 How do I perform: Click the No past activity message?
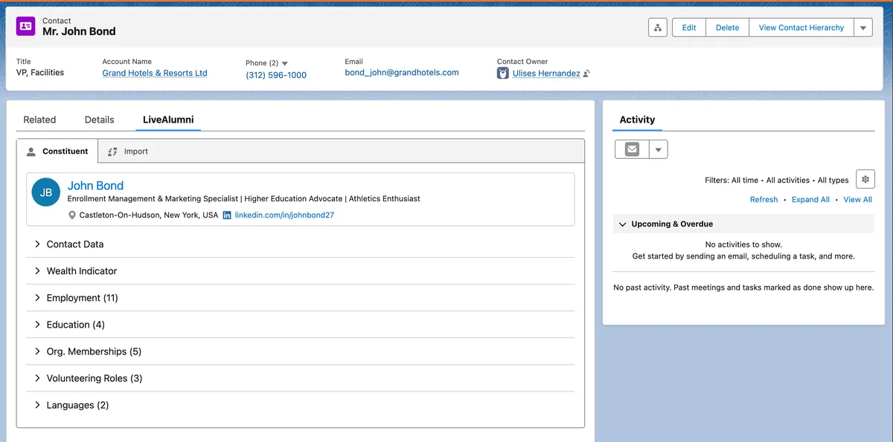743,287
